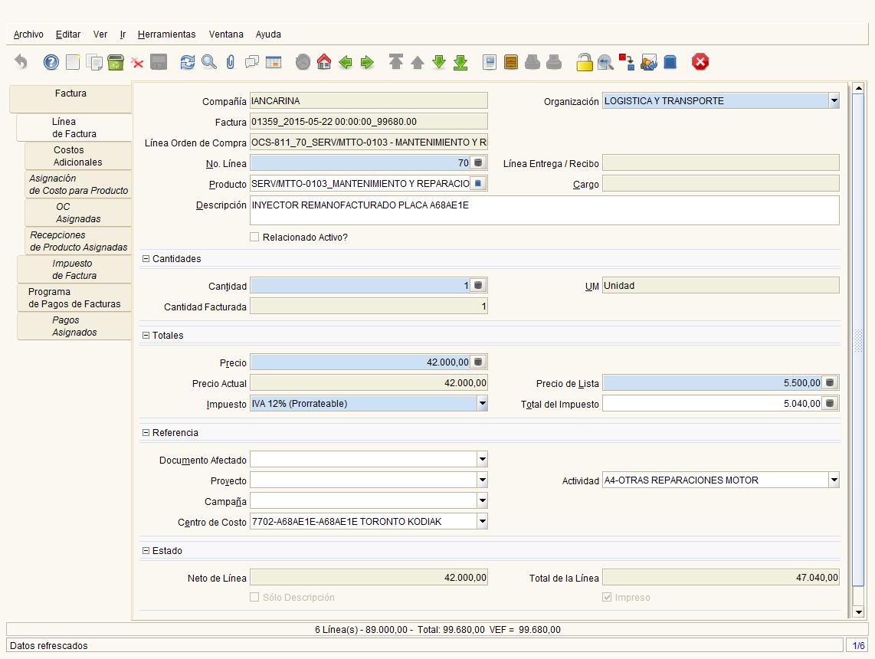Click the padlock Lock icon in toolbar
This screenshot has width=875, height=659.
(x=585, y=62)
